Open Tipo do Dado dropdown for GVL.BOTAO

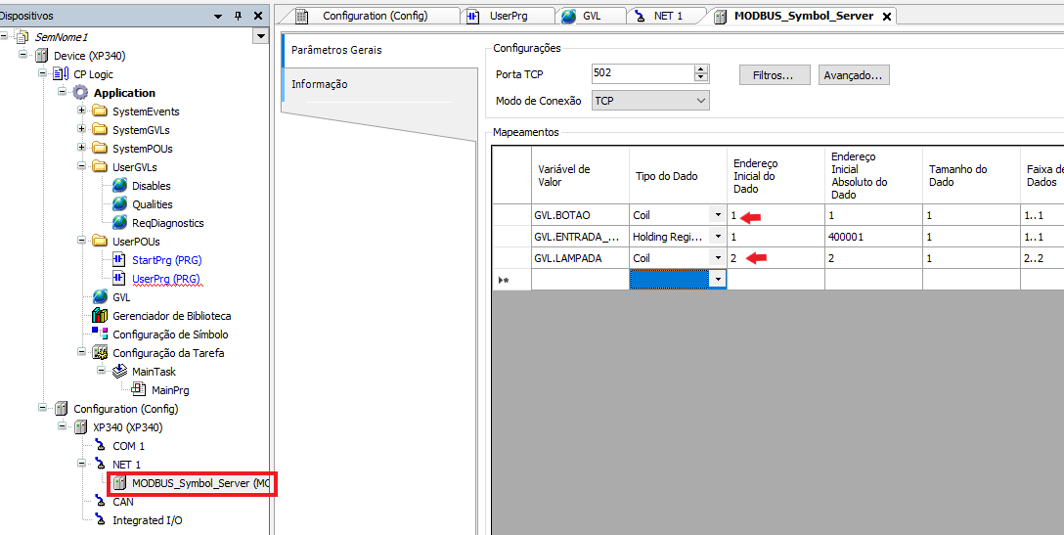point(718,215)
